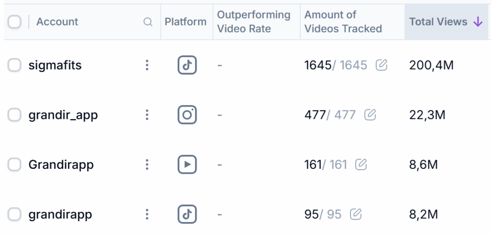Screen dimensions: 491x236
Task: Edit the 161 tracked videos count
Action: pos(361,165)
